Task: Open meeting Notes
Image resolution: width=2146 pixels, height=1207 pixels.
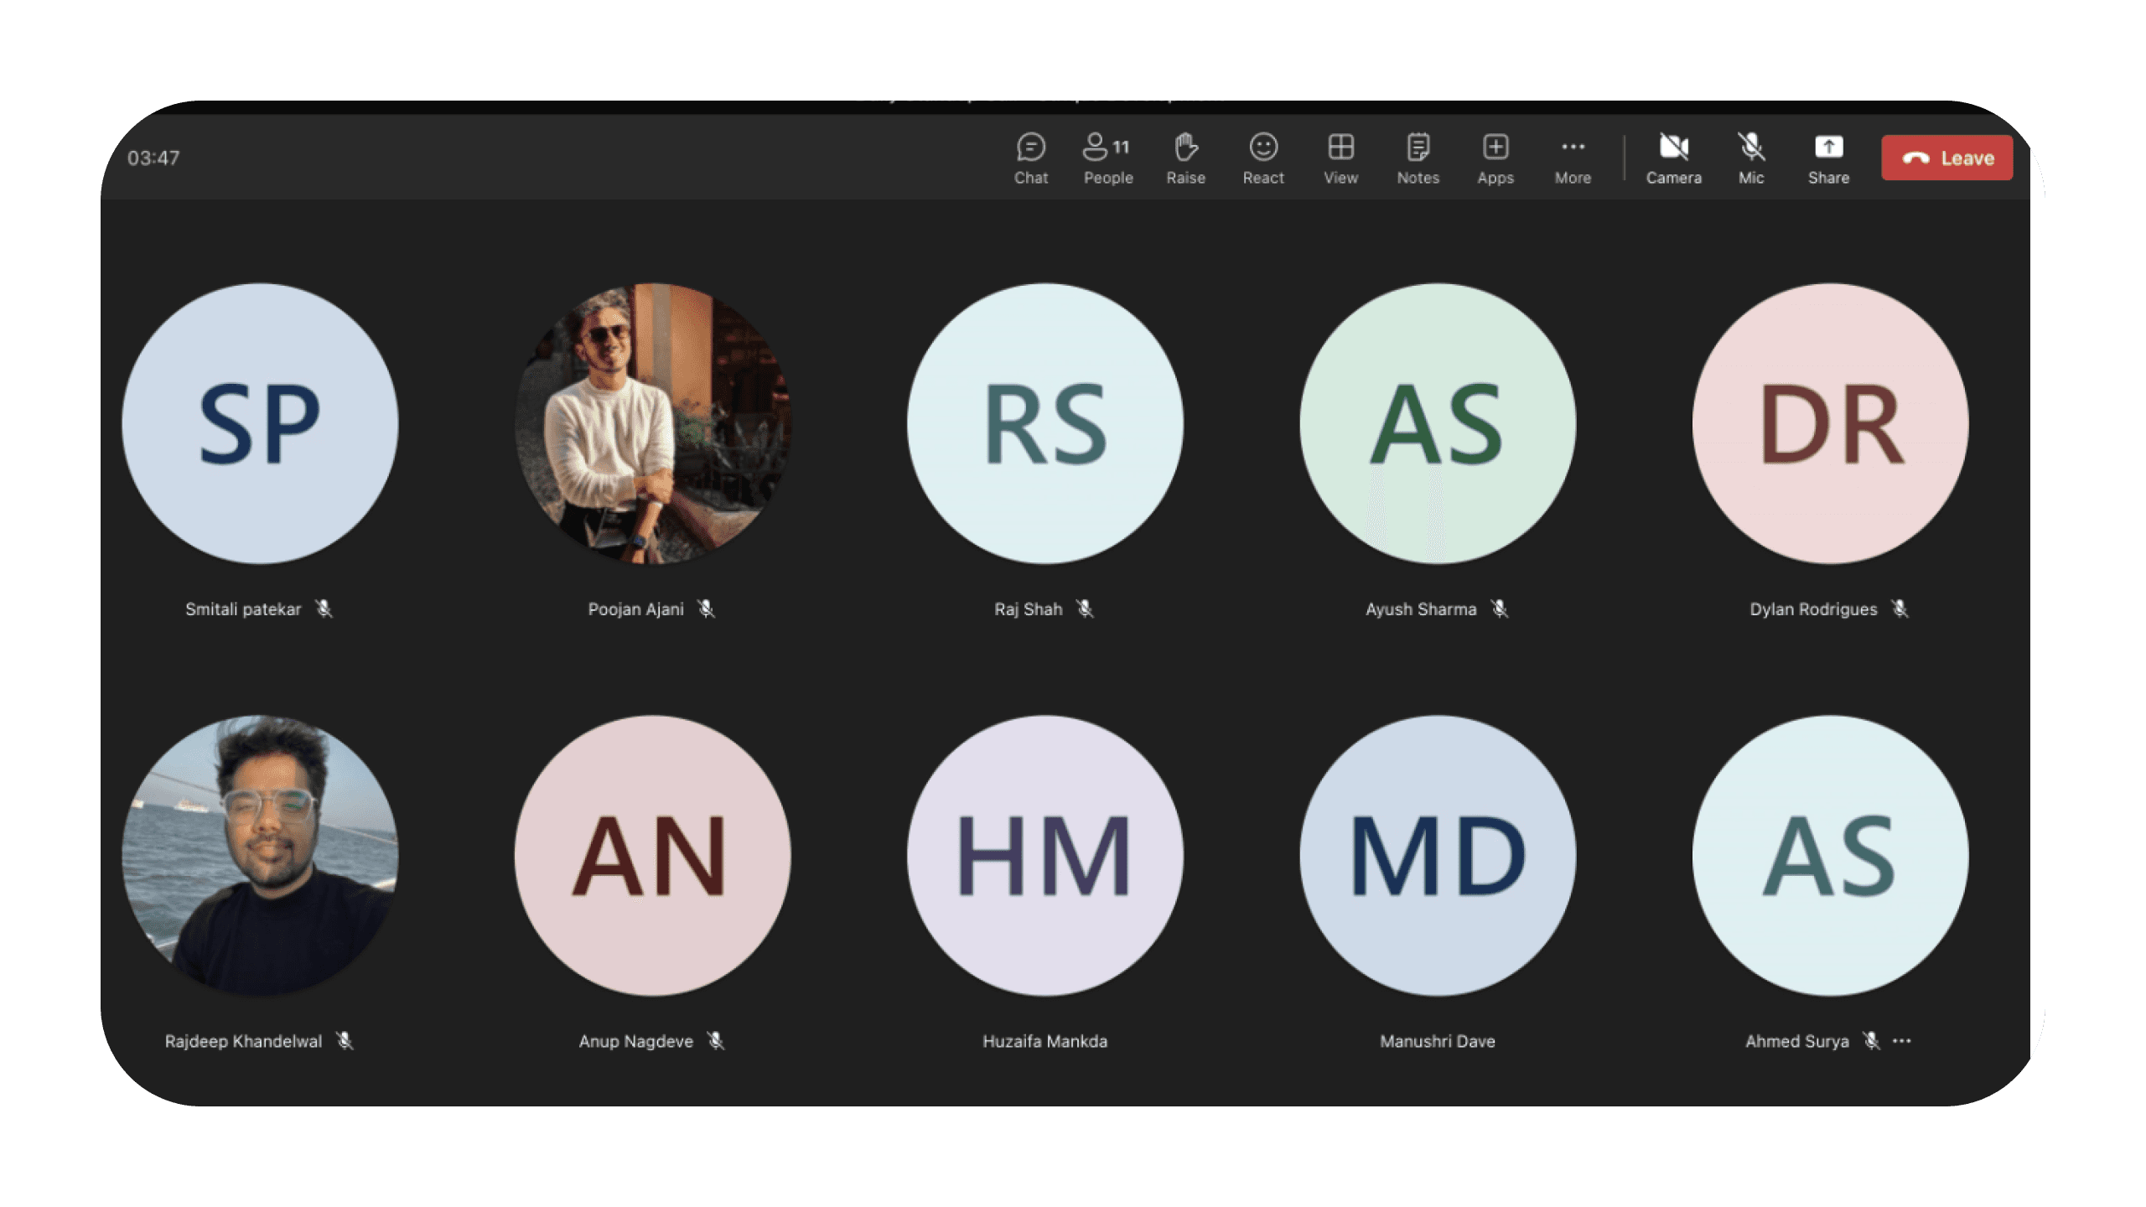Action: point(1418,158)
